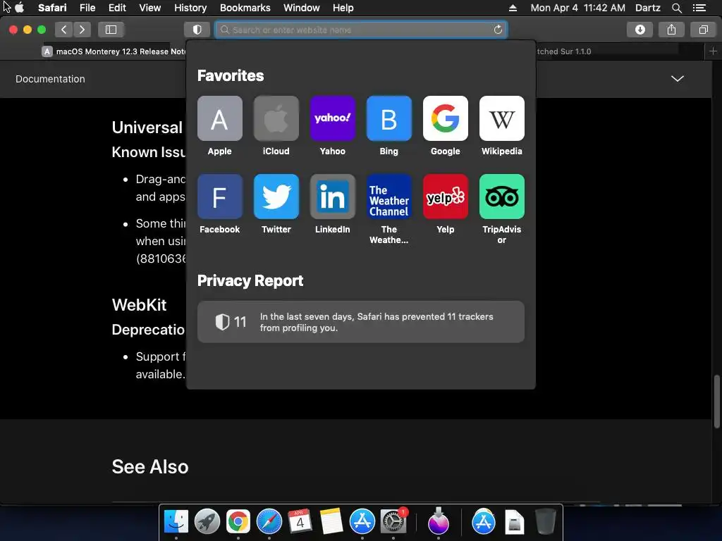Open Google Chrome from the Dock

[238, 522]
